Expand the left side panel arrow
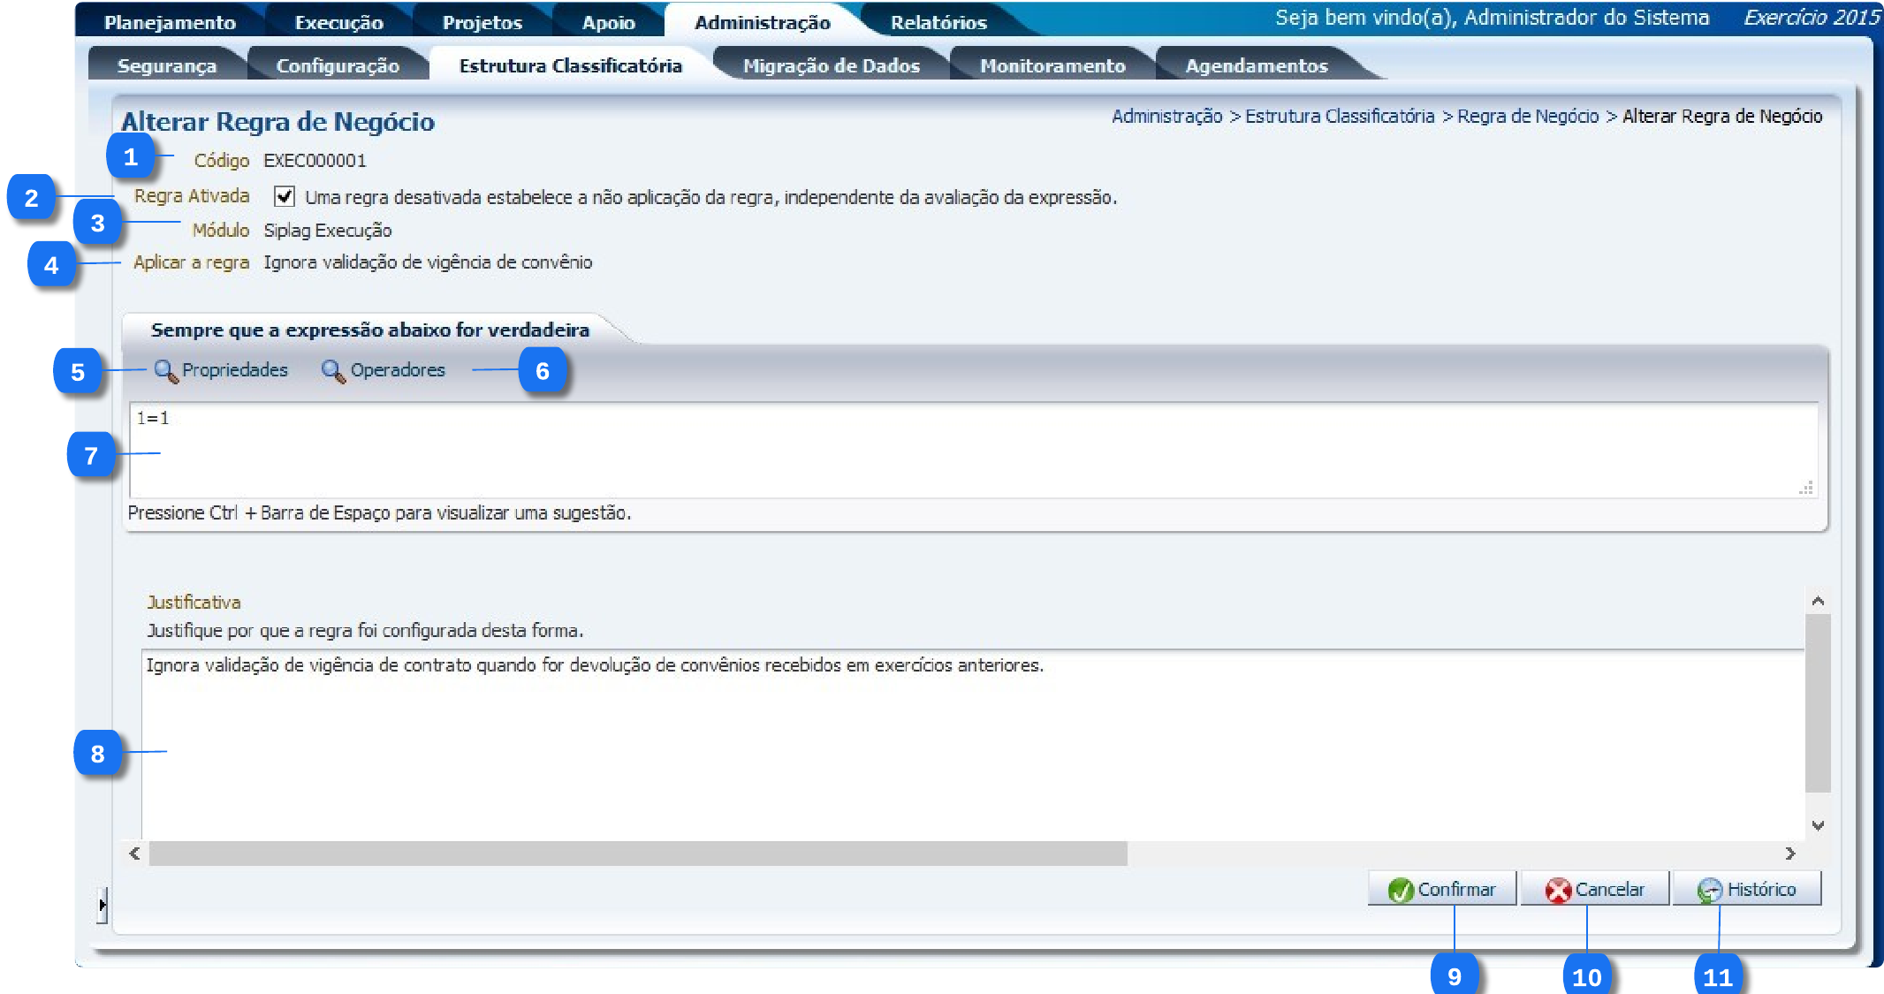 point(103,905)
